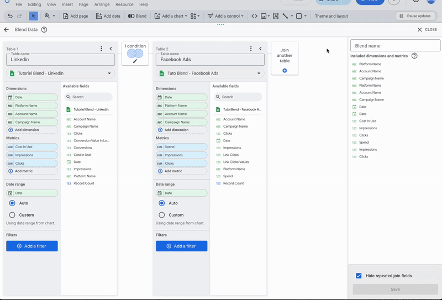Edit the Facebook Ads table name field
The height and width of the screenshot is (300, 442).
click(x=210, y=60)
